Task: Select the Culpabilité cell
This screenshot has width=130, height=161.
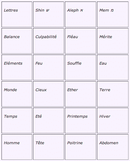Action: 48,41
